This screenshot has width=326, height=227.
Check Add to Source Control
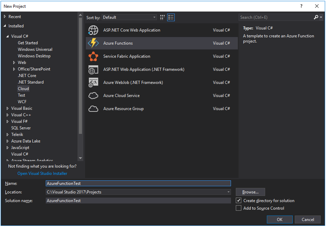point(238,208)
